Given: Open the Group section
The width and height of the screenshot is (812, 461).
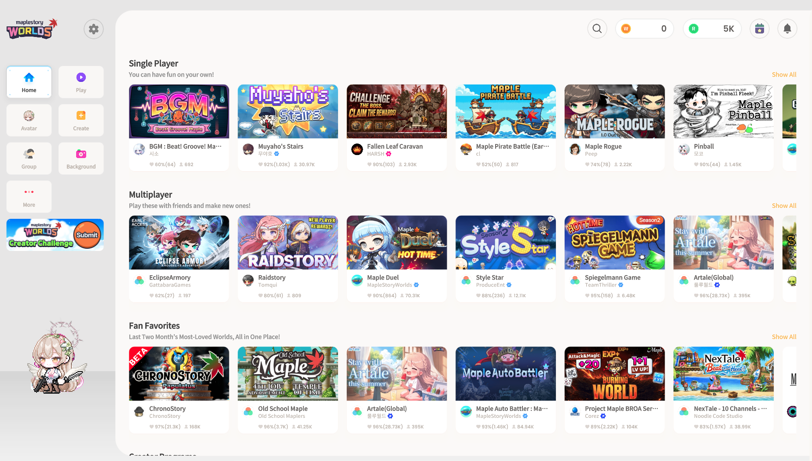Looking at the screenshot, I should [29, 159].
